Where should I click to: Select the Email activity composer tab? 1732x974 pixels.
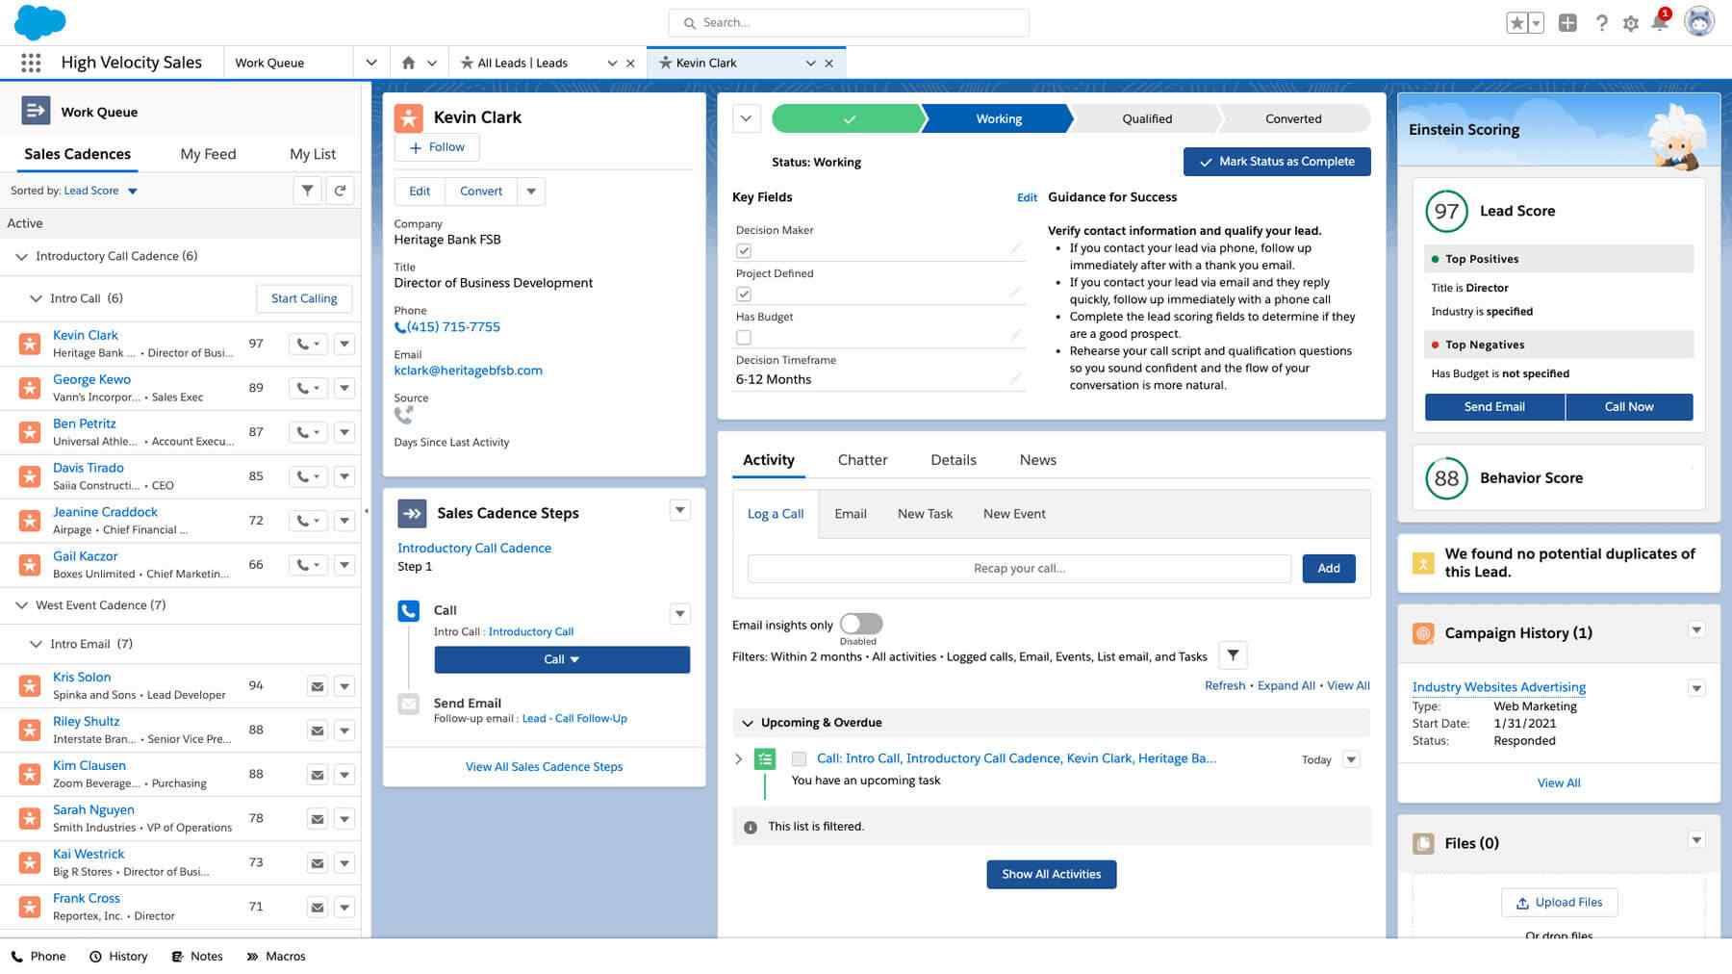851,514
